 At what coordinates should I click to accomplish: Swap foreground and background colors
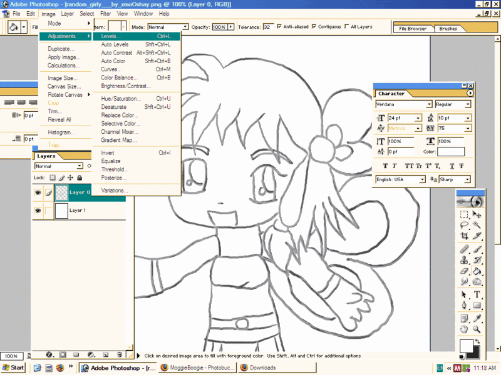pos(477,341)
